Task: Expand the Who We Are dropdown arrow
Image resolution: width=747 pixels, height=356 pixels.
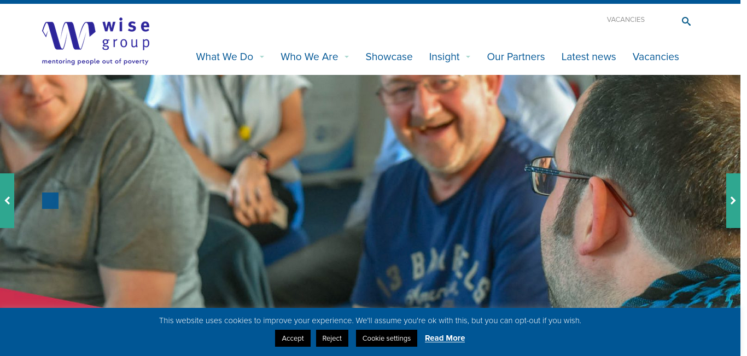Action: tap(347, 57)
